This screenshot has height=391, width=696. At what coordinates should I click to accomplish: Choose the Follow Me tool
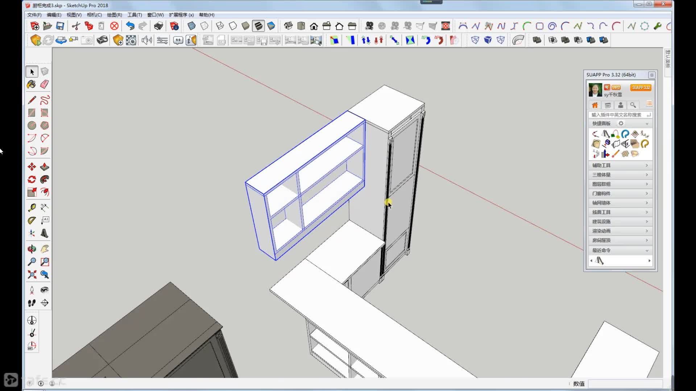(x=45, y=179)
